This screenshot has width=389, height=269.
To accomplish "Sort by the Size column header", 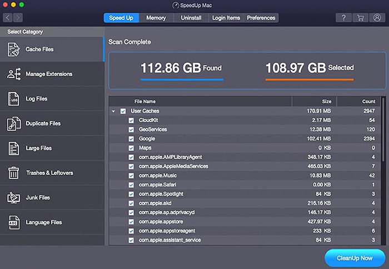I will coord(314,101).
